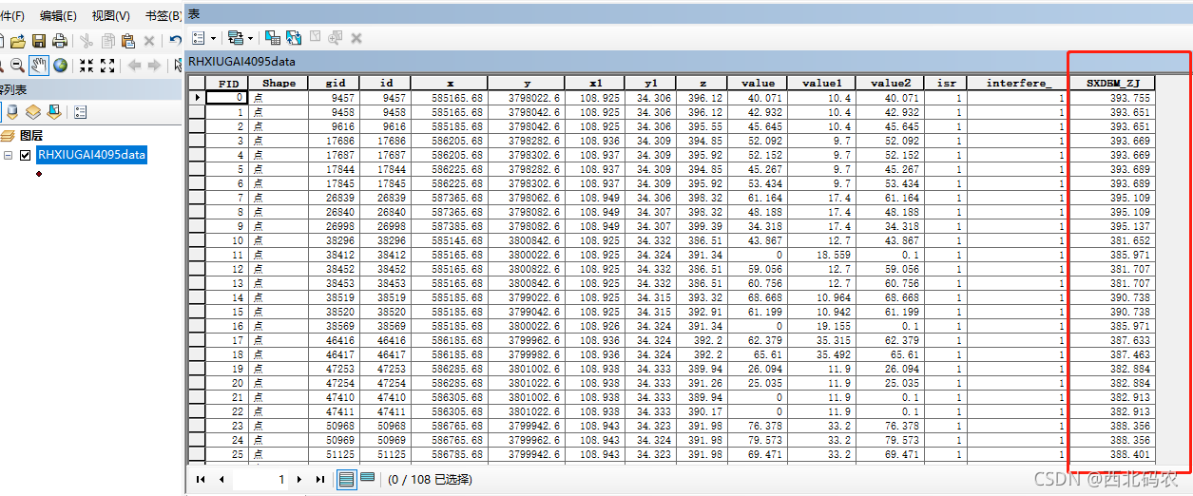Go to previous record button

click(221, 480)
